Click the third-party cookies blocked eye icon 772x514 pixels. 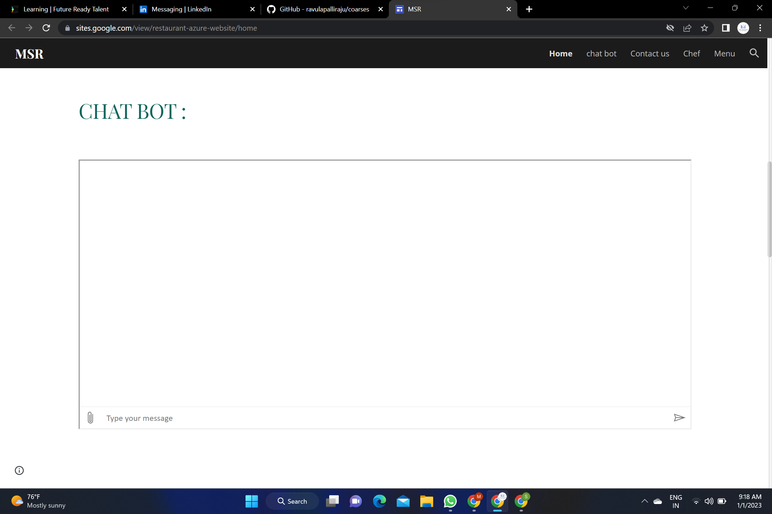pyautogui.click(x=670, y=28)
